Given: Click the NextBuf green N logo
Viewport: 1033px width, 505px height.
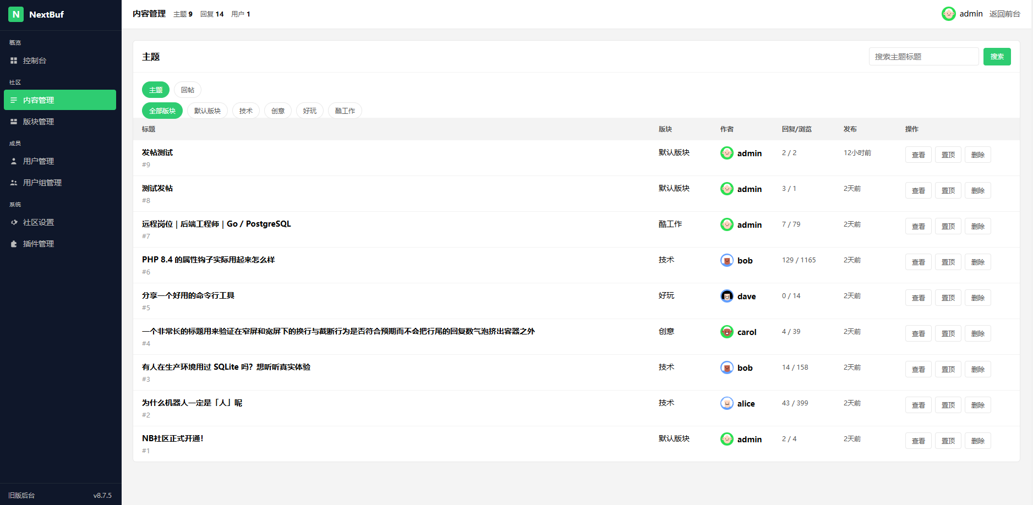Looking at the screenshot, I should [16, 14].
